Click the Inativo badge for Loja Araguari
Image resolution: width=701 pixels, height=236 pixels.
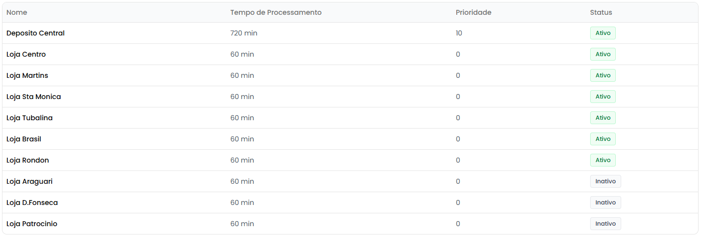point(605,181)
